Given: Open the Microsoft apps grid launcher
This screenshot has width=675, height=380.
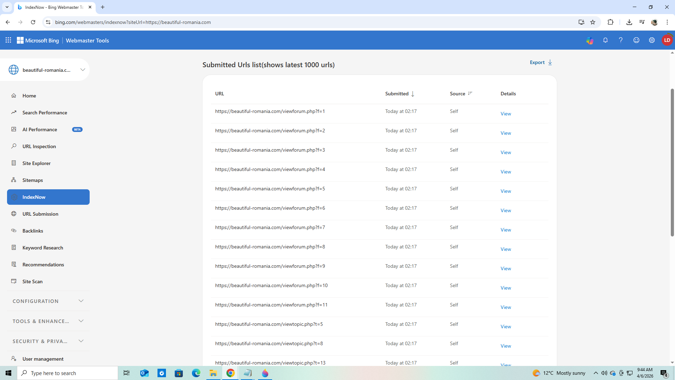Looking at the screenshot, I should click(8, 40).
